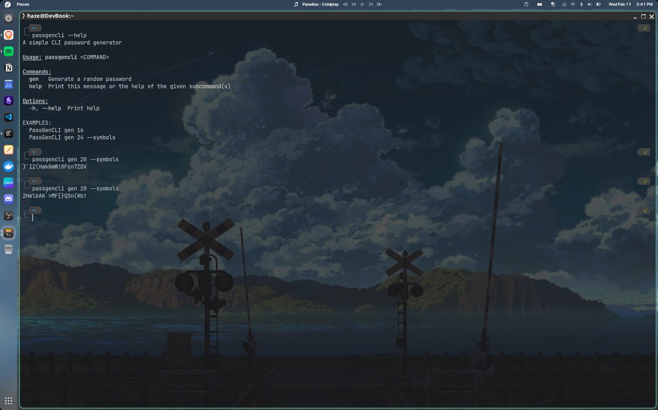Play the current Coldplay track

pyautogui.click(x=362, y=4)
